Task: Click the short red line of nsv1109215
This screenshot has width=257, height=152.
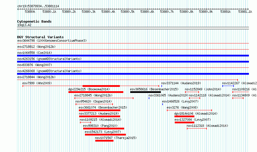Action: tap(85, 122)
